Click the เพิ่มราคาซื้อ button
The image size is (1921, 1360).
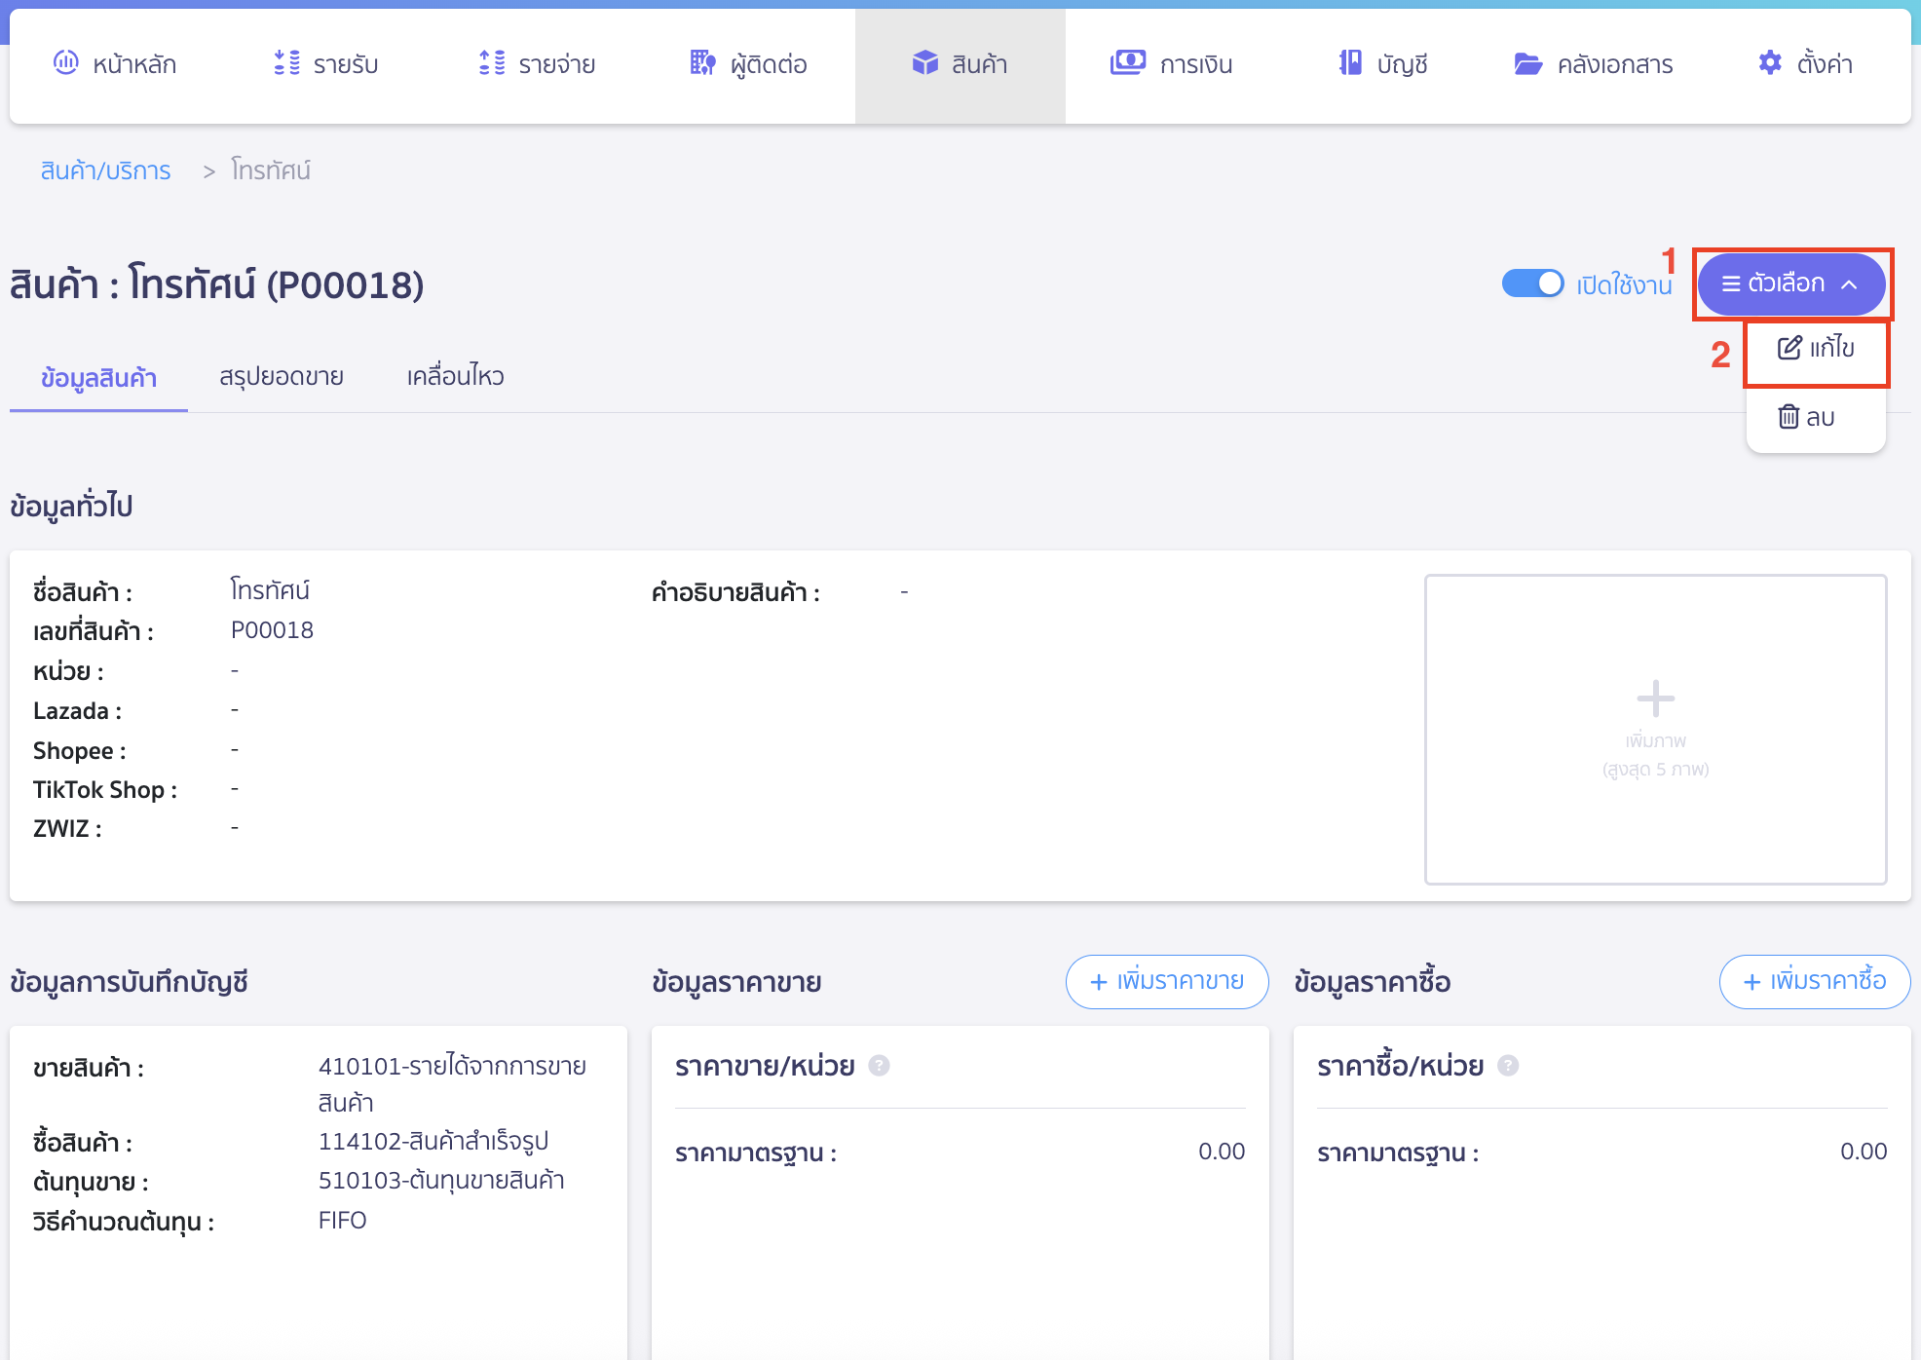tap(1814, 982)
